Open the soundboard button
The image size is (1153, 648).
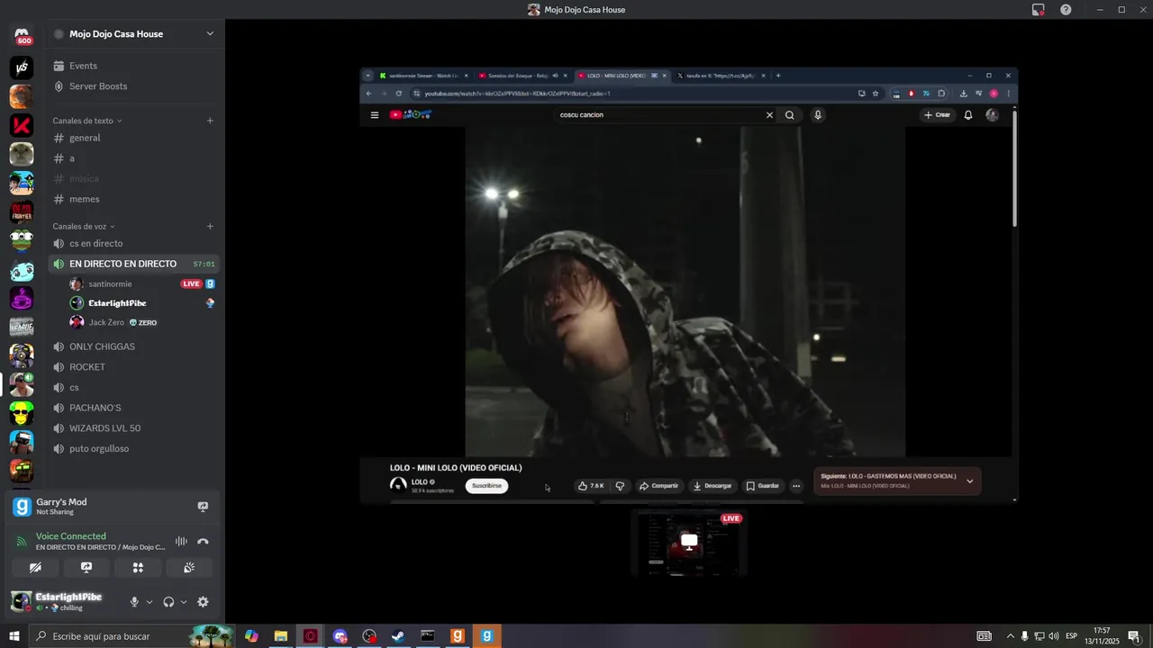(189, 568)
